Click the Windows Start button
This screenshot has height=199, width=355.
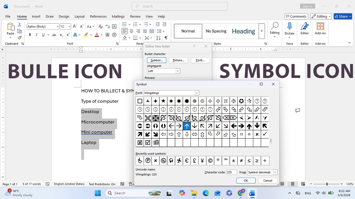point(98,193)
